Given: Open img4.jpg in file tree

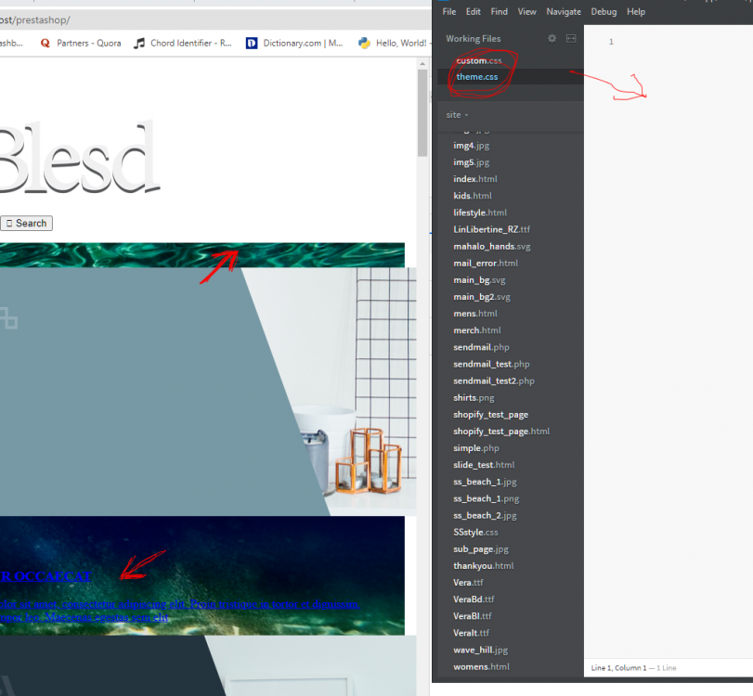Looking at the screenshot, I should point(471,146).
